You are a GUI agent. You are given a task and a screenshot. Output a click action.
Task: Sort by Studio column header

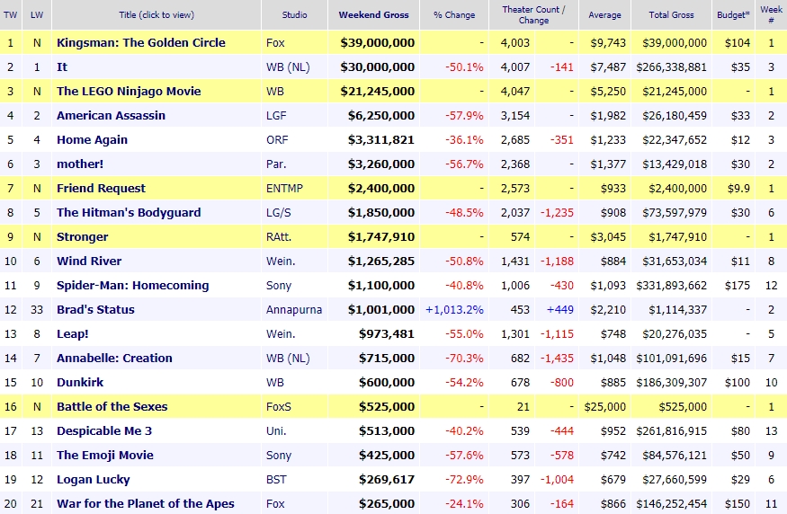point(294,14)
